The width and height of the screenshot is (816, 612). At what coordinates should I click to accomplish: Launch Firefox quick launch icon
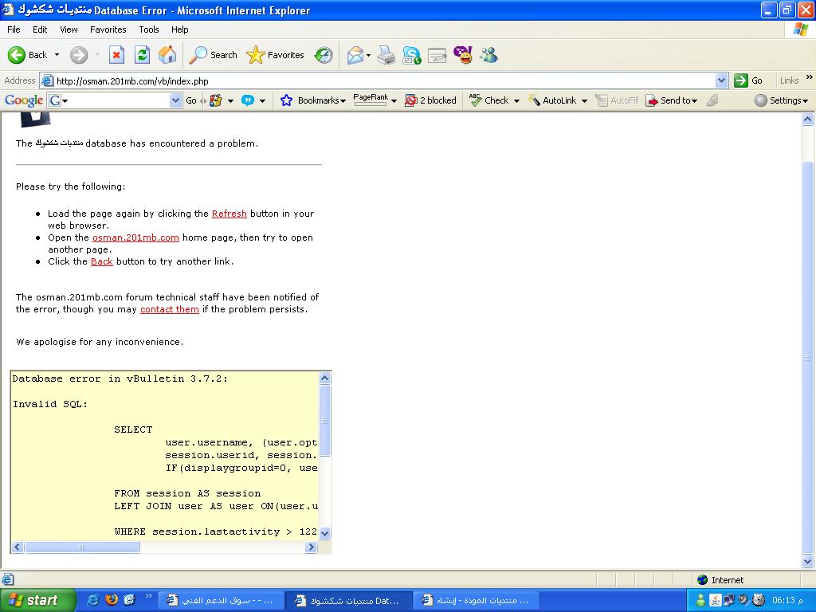point(112,600)
